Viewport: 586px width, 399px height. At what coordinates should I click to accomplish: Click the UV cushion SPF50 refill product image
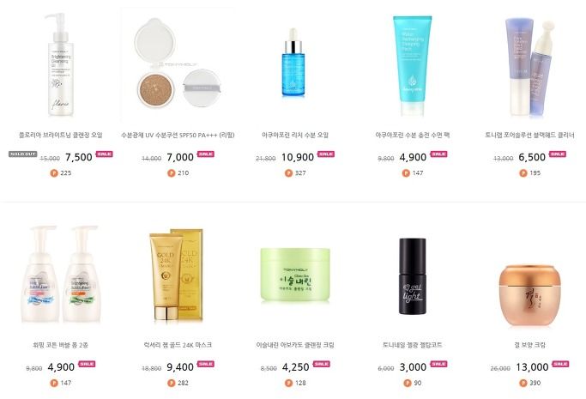[178, 63]
